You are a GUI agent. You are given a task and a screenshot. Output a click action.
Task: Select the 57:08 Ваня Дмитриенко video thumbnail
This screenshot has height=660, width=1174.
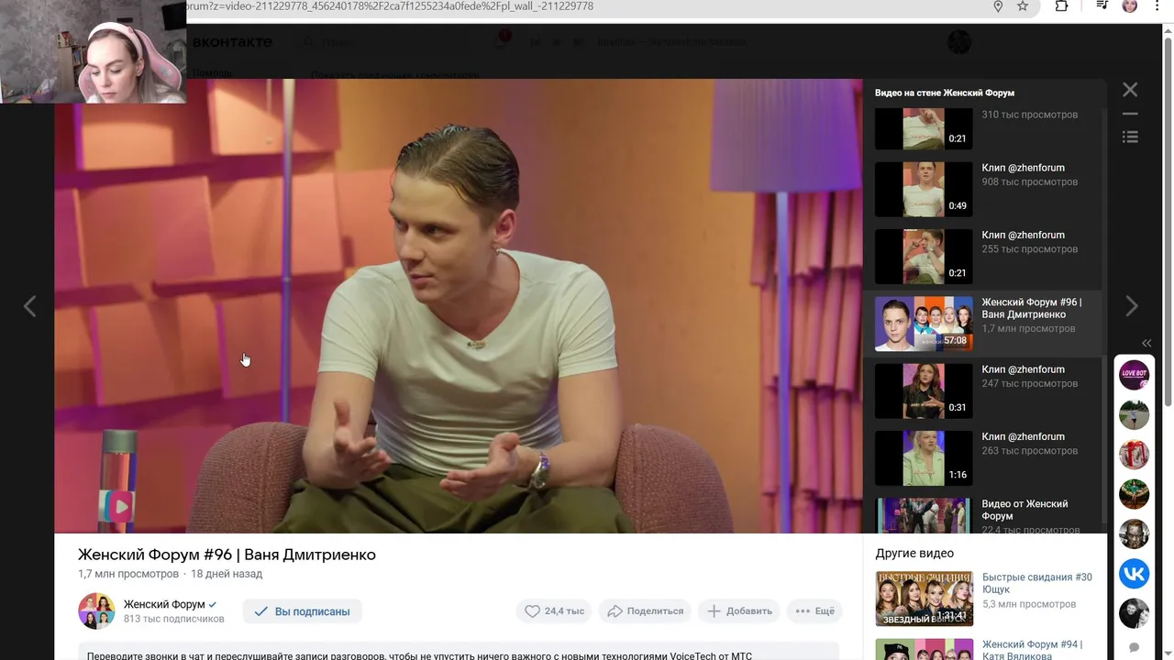click(x=924, y=324)
